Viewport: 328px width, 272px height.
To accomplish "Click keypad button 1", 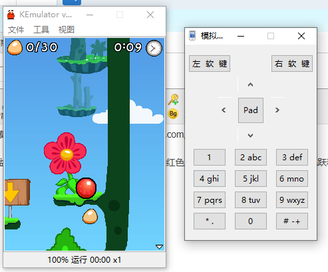I will pos(210,157).
